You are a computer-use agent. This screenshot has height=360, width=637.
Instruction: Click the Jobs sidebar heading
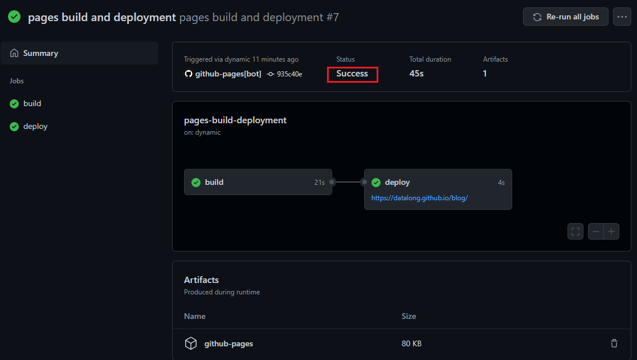pos(17,81)
